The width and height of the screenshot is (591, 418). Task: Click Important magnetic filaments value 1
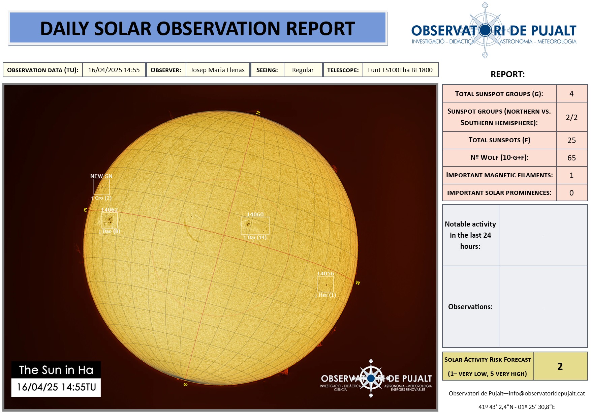572,175
